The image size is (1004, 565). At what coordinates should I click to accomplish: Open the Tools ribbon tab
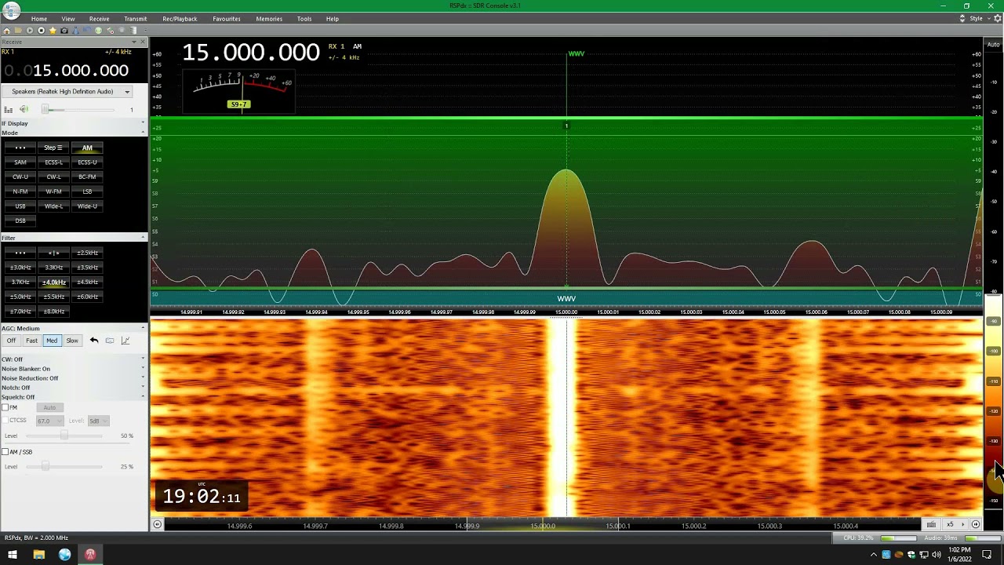304,19
